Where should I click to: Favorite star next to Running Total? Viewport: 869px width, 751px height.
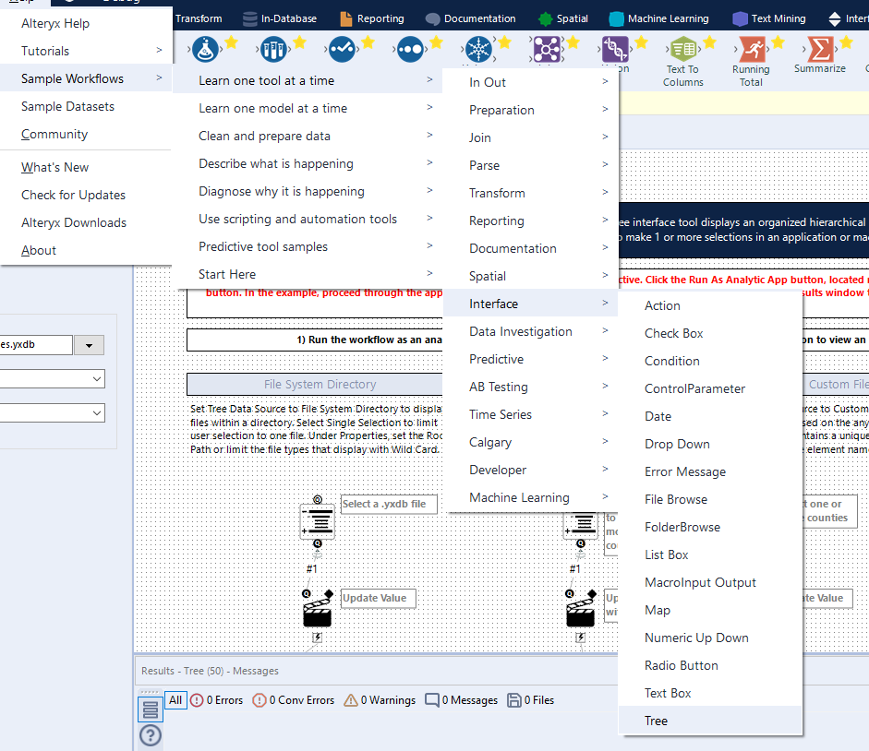(x=778, y=42)
